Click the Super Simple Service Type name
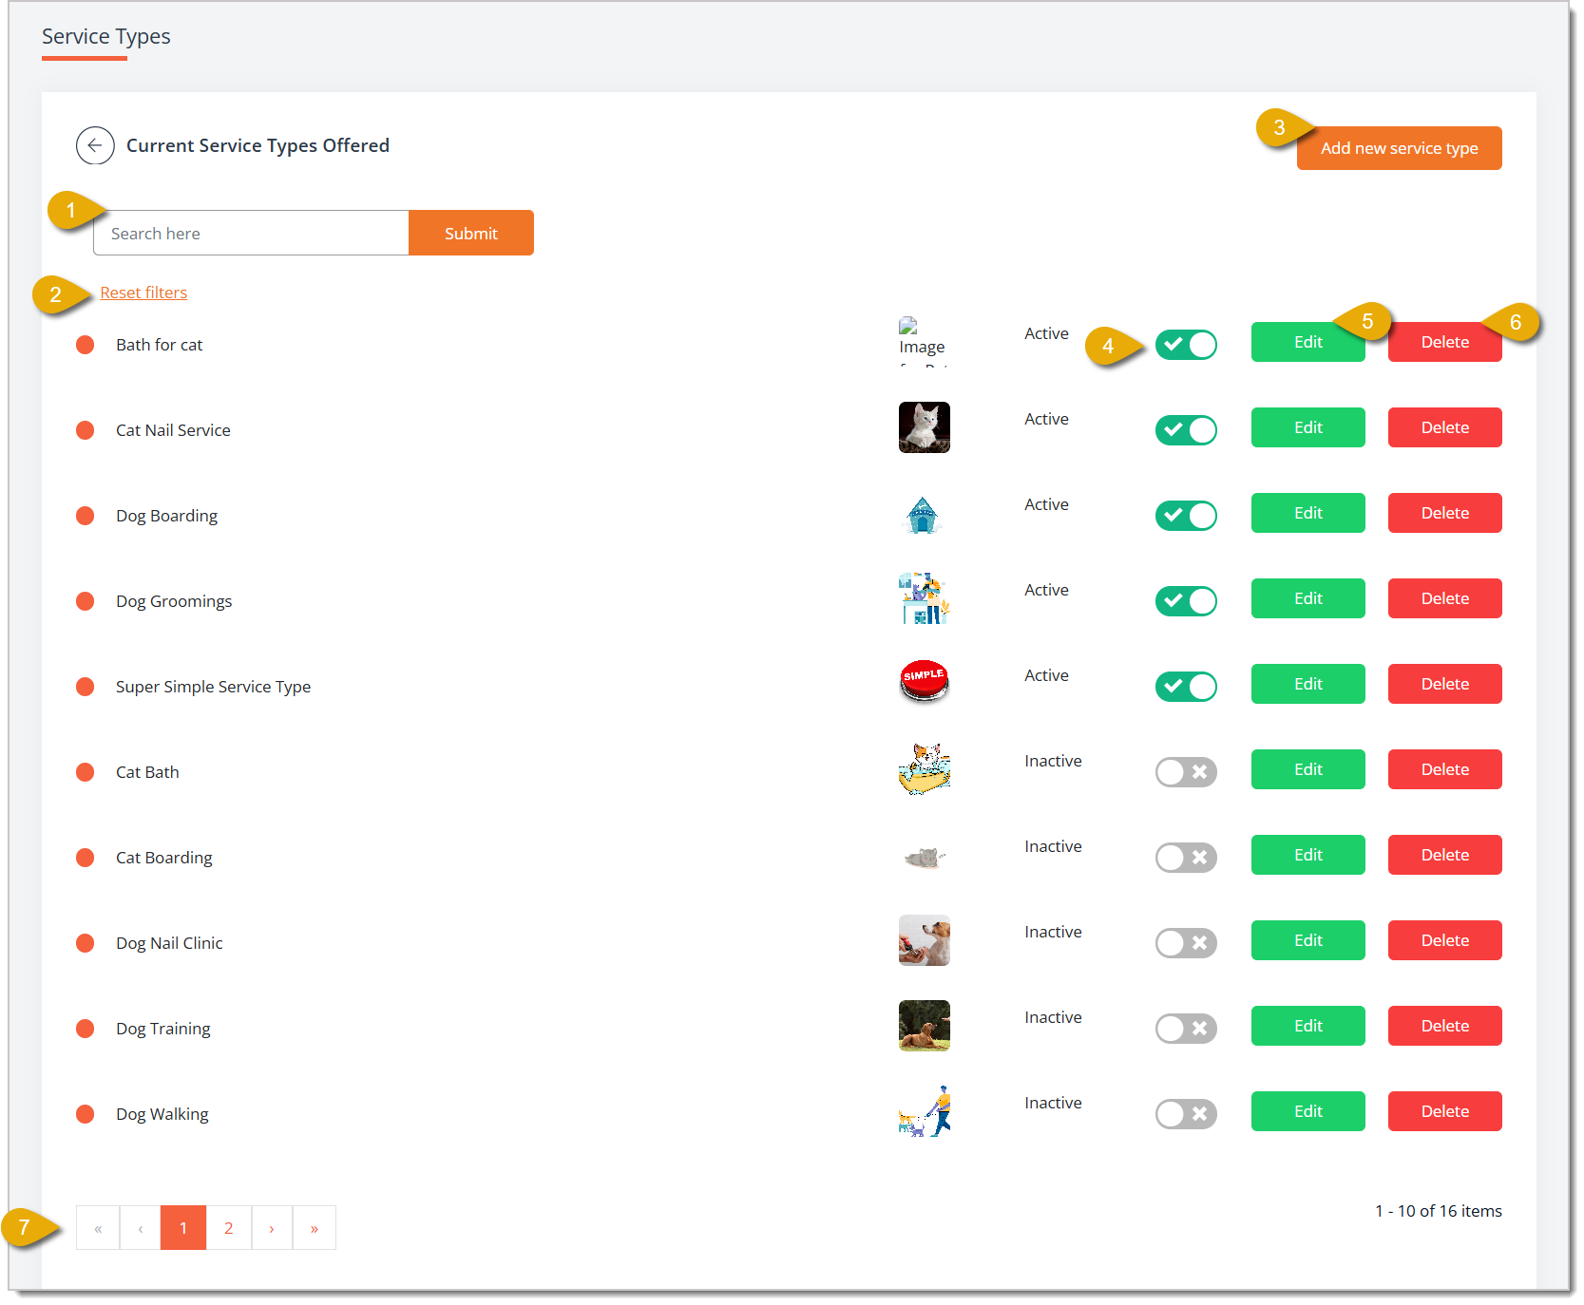The height and width of the screenshot is (1305, 1584). (213, 687)
